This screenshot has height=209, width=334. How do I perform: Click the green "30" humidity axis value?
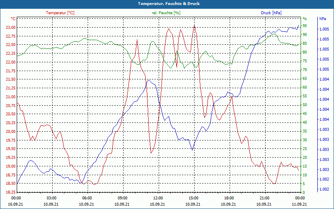coord(305,140)
